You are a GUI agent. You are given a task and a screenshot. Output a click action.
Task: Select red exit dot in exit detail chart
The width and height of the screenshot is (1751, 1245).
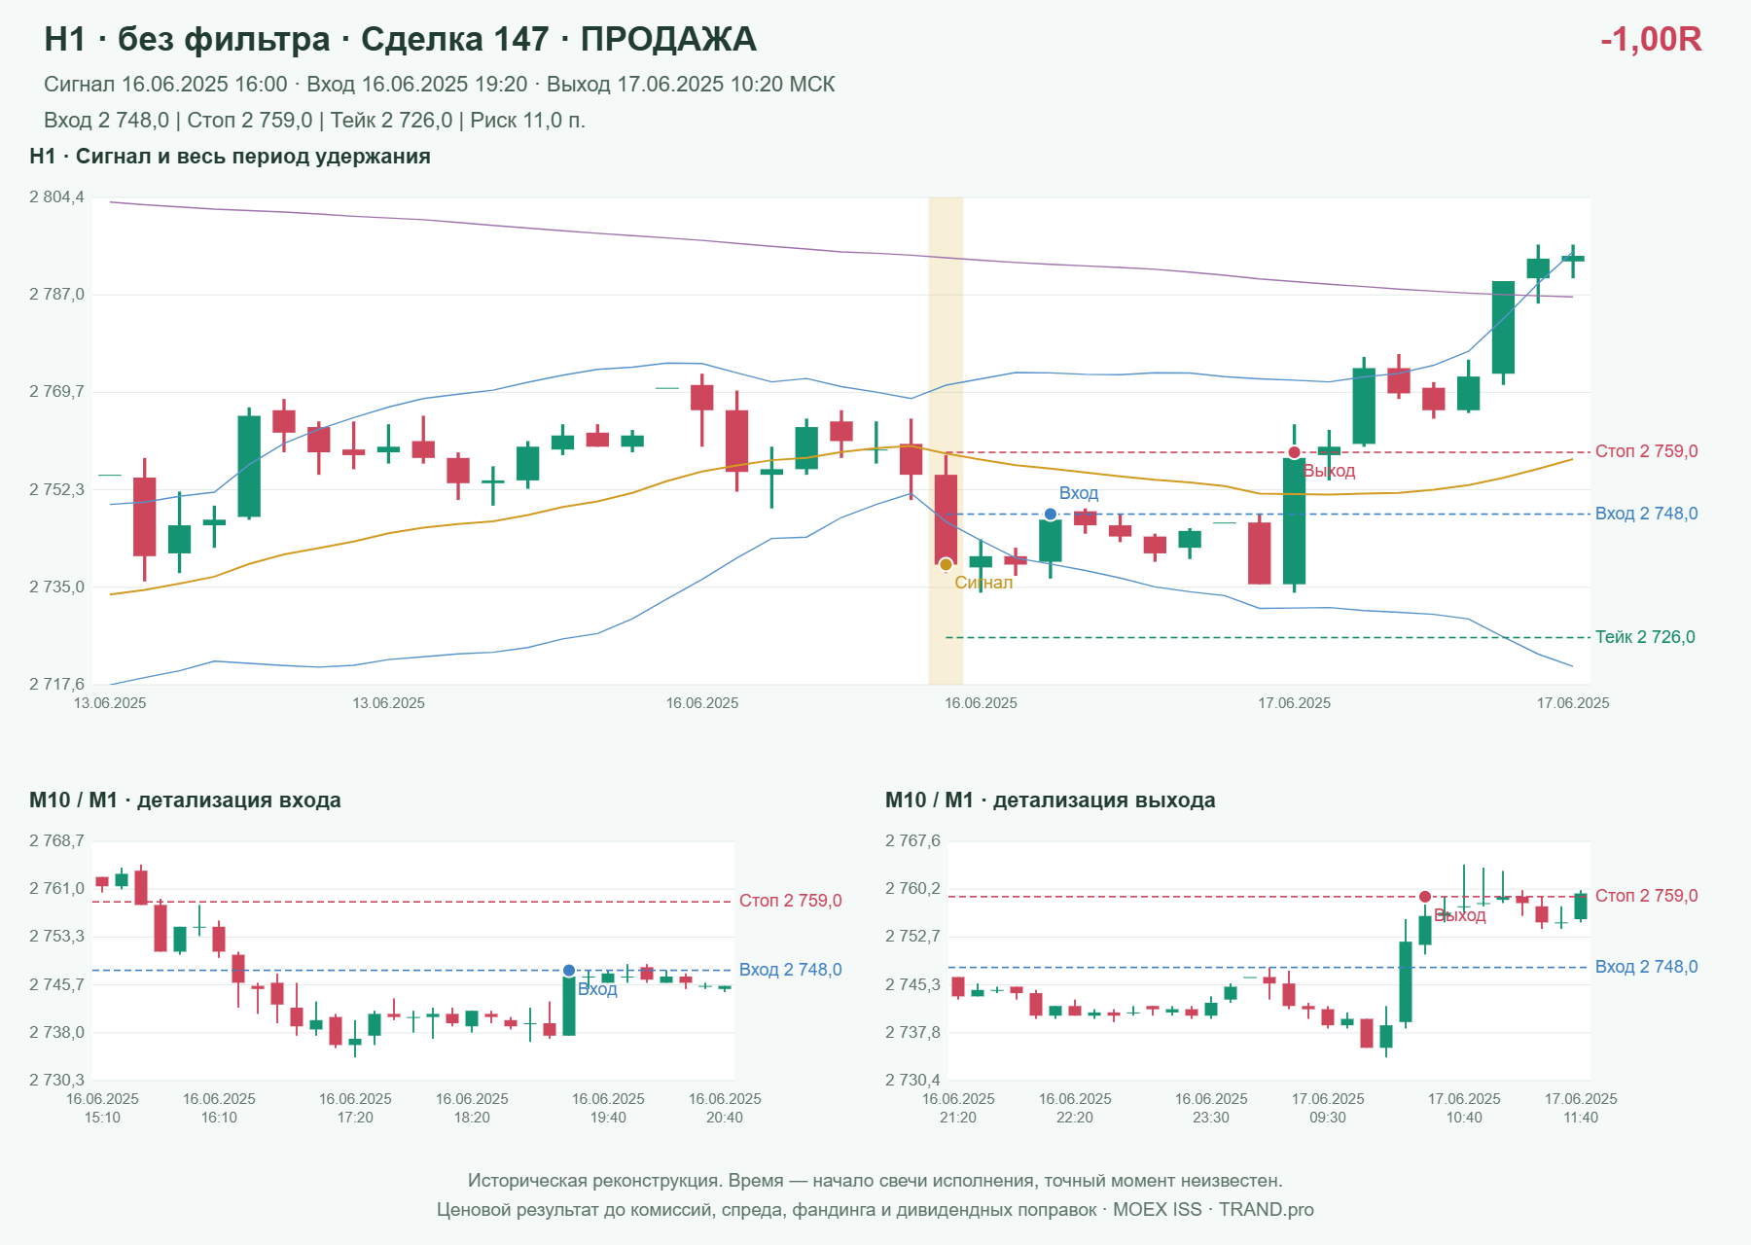click(1425, 897)
